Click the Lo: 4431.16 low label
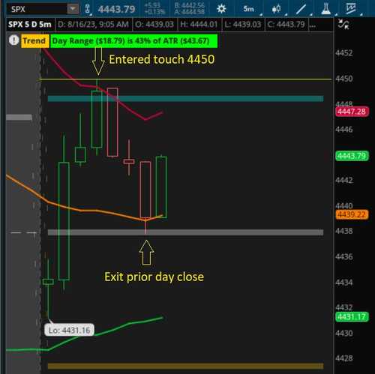The width and height of the screenshot is (375, 374). click(x=69, y=331)
